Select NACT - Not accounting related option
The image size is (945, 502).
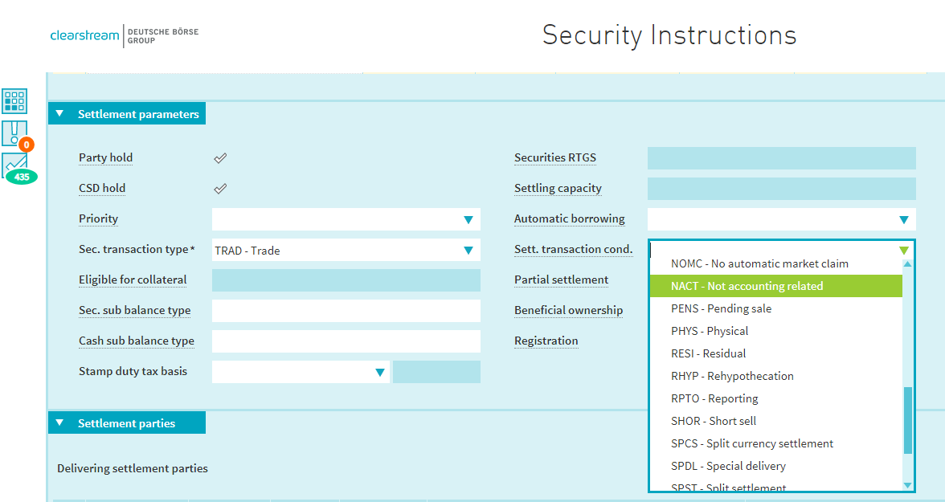point(747,286)
